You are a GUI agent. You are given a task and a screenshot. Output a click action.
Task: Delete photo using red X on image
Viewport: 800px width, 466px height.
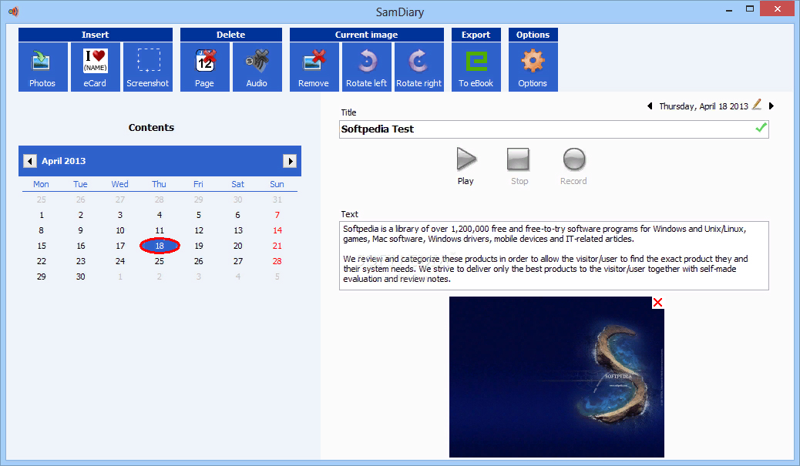(x=657, y=303)
